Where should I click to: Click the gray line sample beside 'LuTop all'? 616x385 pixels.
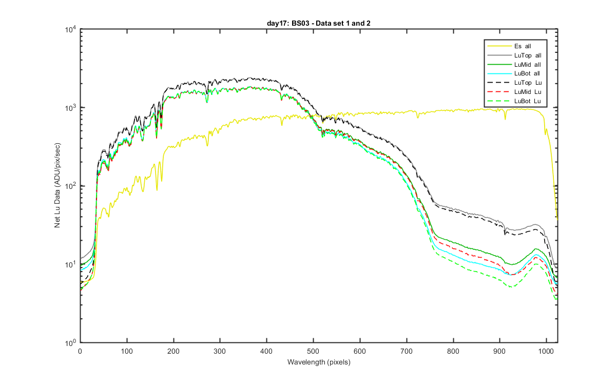coord(498,55)
